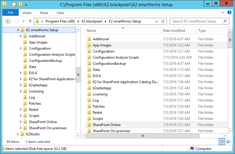The image size is (235, 154).
Task: Click the search magnifier icon
Action: coord(225,21)
